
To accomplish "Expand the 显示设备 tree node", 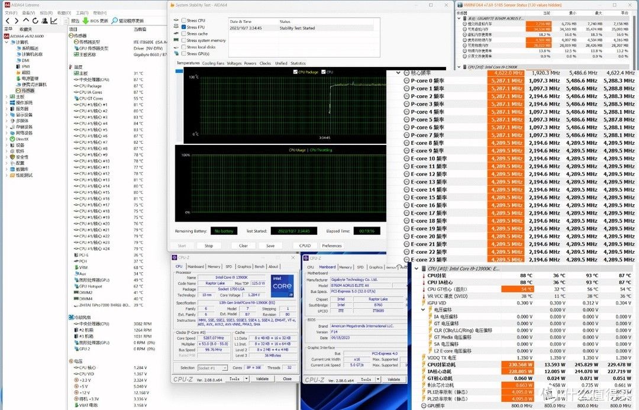I will pyautogui.click(x=7, y=115).
